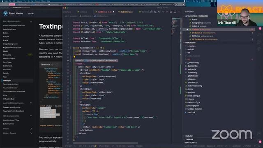263x148 pixels.
Task: Open timeline history icon in editor toolbar
Action: coord(151,12)
